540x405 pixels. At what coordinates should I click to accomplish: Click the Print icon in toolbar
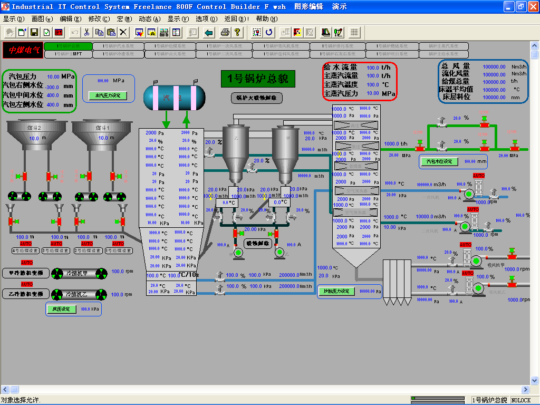(x=225, y=32)
